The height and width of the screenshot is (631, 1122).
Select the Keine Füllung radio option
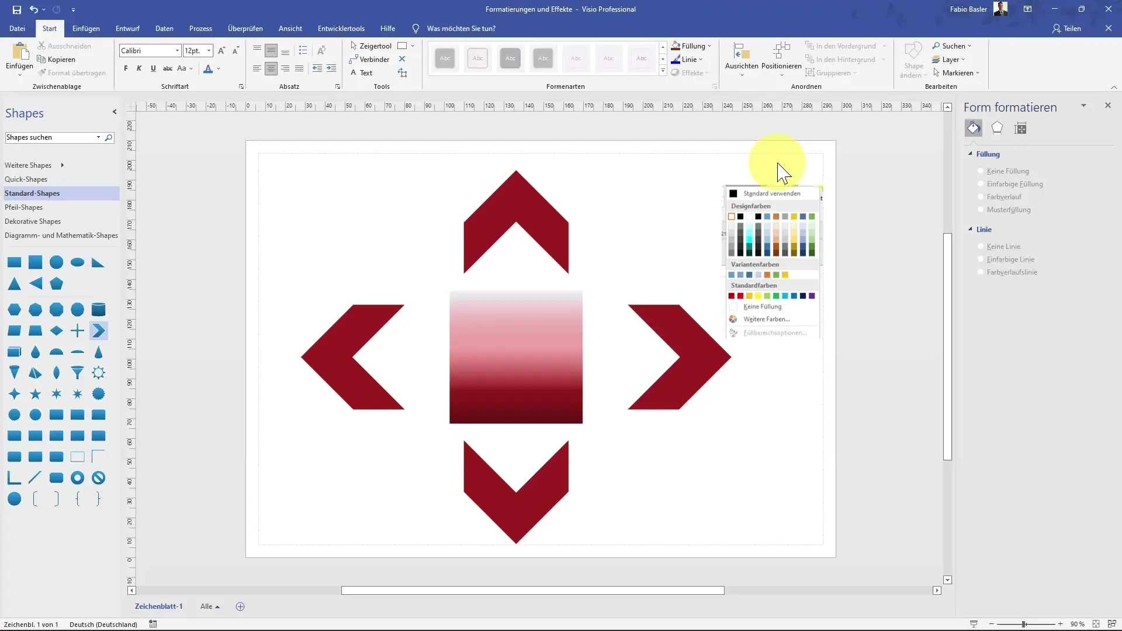(981, 171)
